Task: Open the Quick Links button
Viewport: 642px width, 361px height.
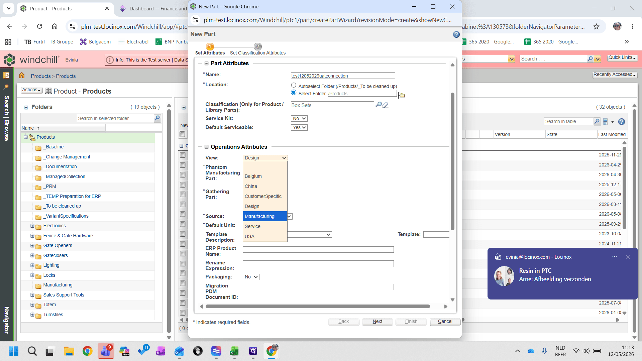Action: (x=622, y=57)
